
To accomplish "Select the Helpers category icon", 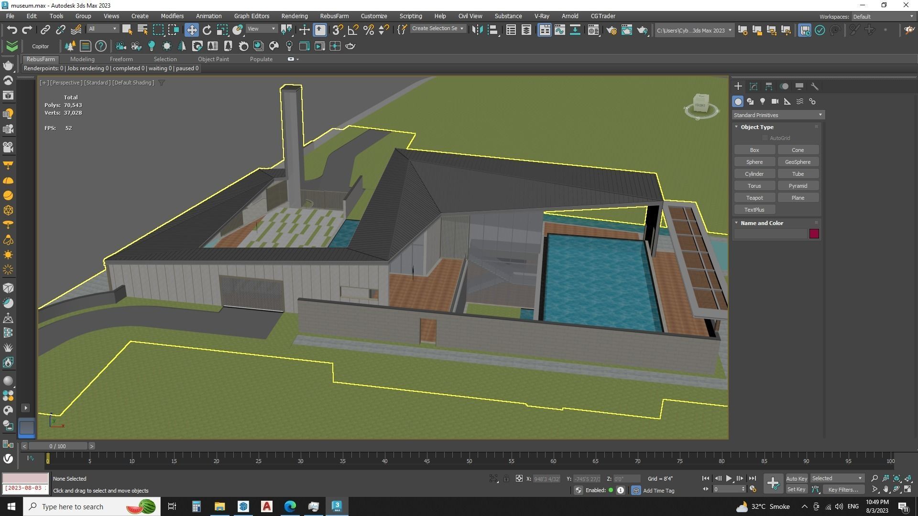I will 787,101.
